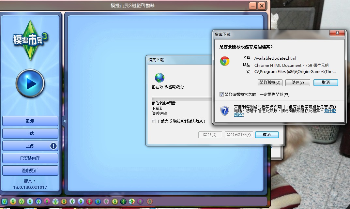Close the 模擬市民3遊戲啓動器 window

262,6
